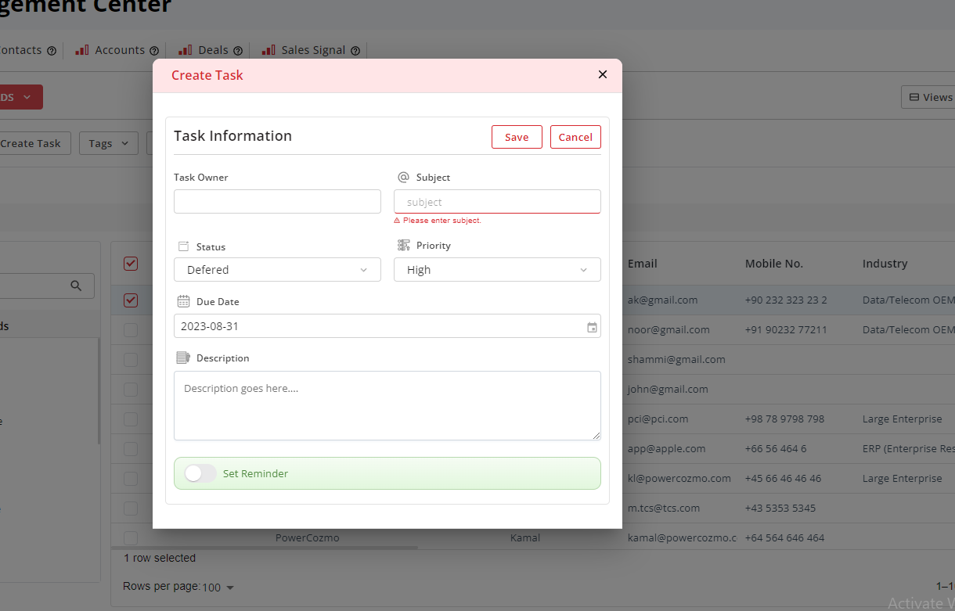Click the chart icon beside Sales Signal

pos(268,50)
